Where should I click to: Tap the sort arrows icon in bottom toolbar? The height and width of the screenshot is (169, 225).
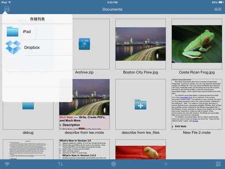click(60, 164)
